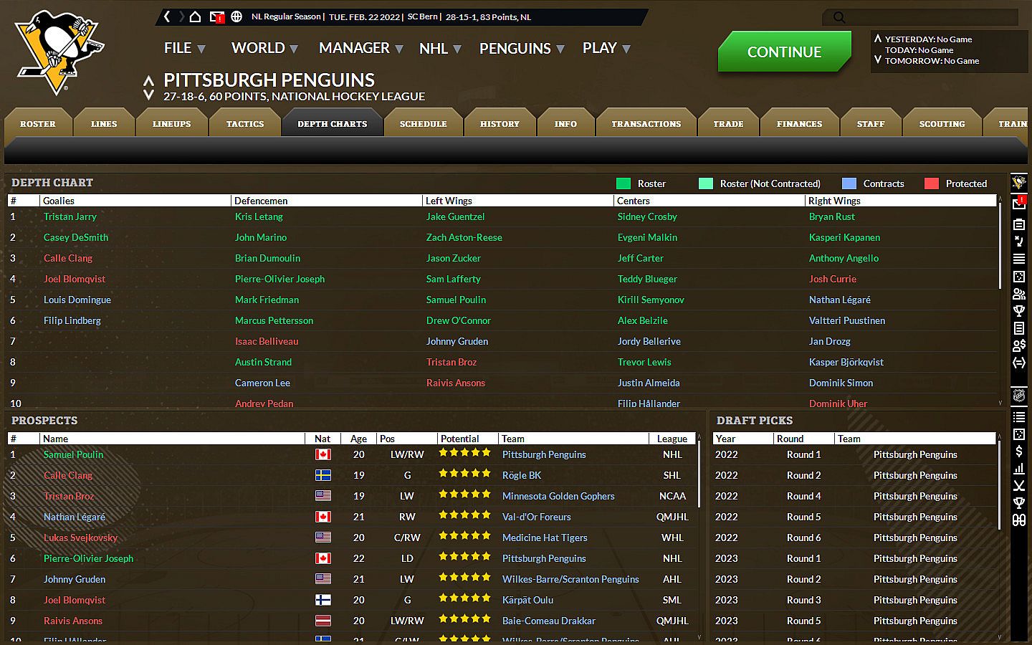Click the trophy icon above the binoculars
1032x645 pixels.
[x=1019, y=502]
